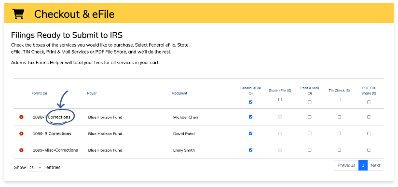
Task: Enable Tin Check for Michael Chen
Action: (x=339, y=117)
